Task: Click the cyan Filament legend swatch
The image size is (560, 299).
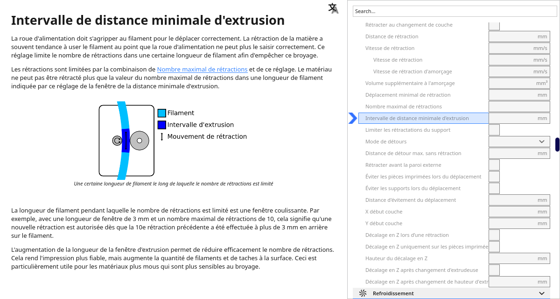Action: pyautogui.click(x=162, y=113)
